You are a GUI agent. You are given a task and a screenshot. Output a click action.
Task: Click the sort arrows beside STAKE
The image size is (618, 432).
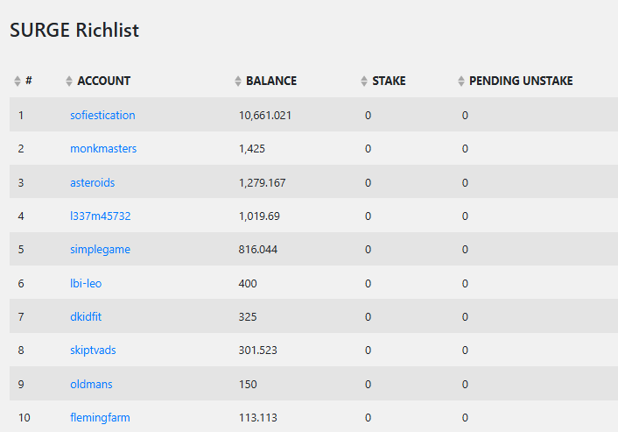pos(364,81)
